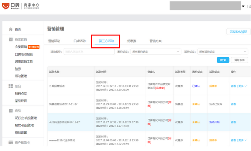Open the 首页 home icon
This screenshot has height=151, width=251.
pos(10,29)
